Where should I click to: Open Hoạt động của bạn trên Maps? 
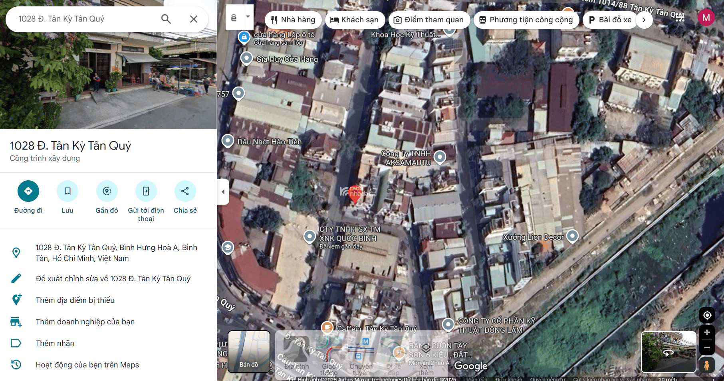[108, 365]
